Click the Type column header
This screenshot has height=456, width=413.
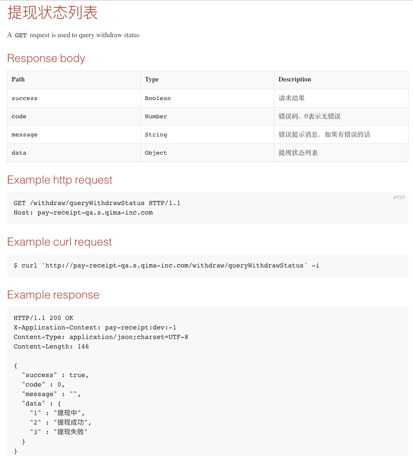tap(152, 79)
